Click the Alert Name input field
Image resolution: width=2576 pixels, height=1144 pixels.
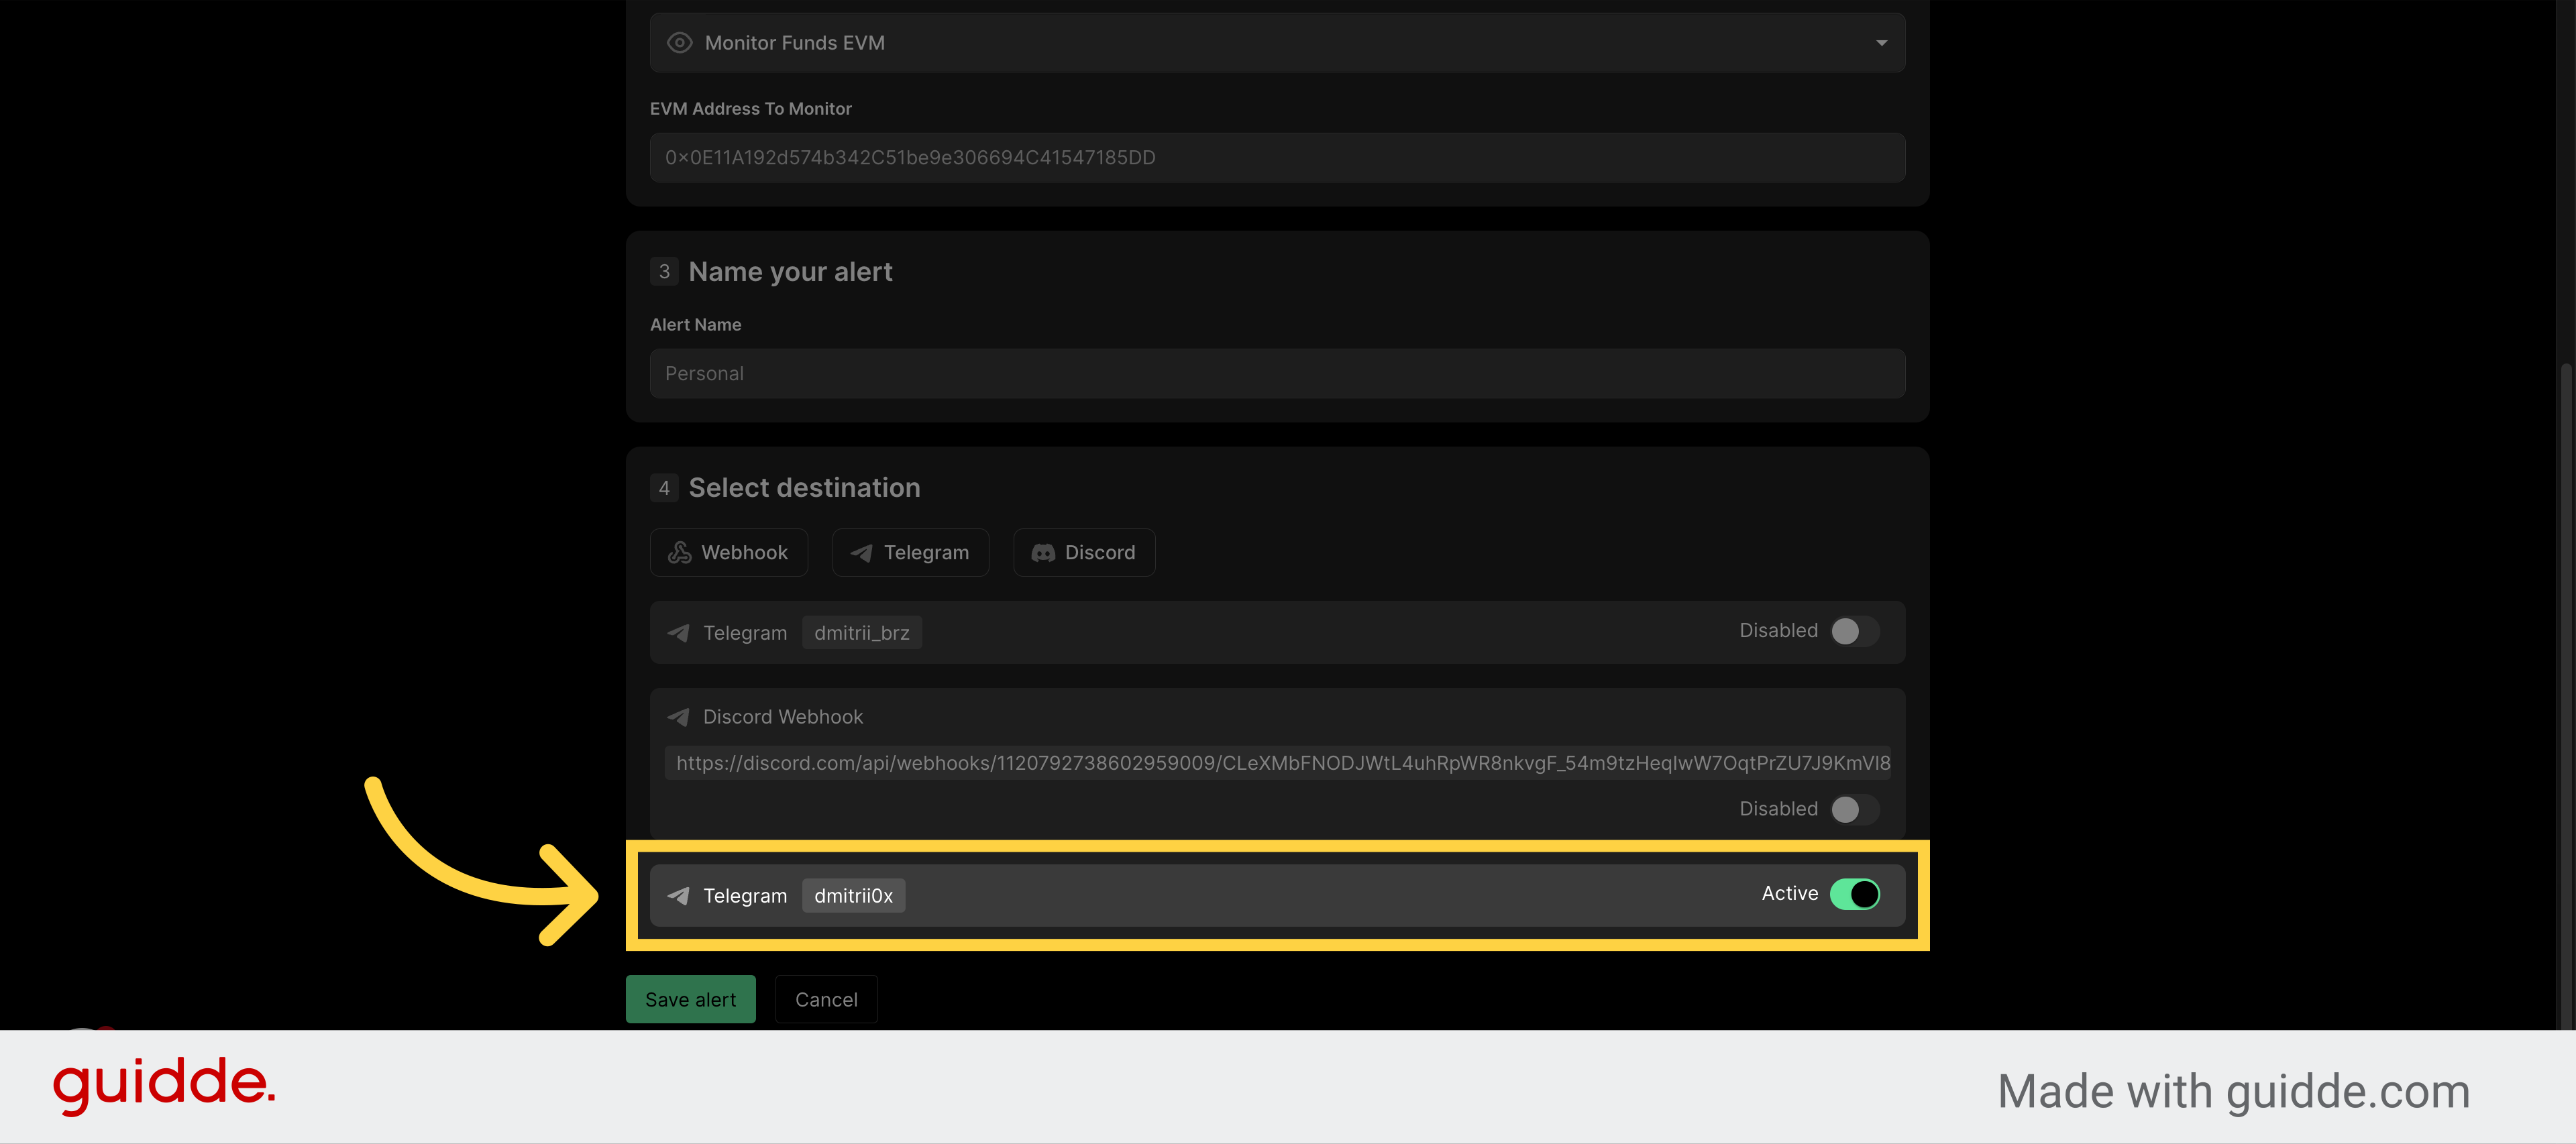(x=1276, y=374)
